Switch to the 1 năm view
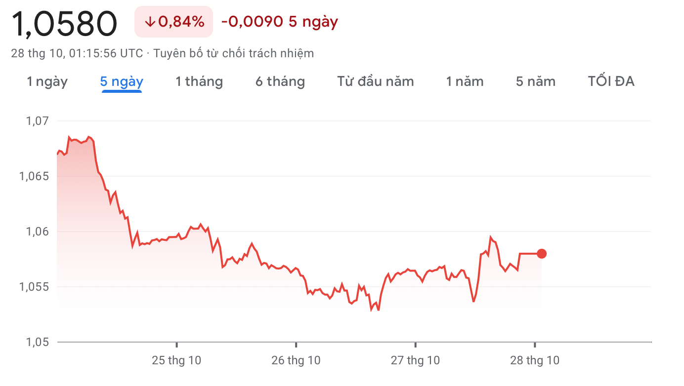Image resolution: width=684 pixels, height=386 pixels. coord(464,81)
